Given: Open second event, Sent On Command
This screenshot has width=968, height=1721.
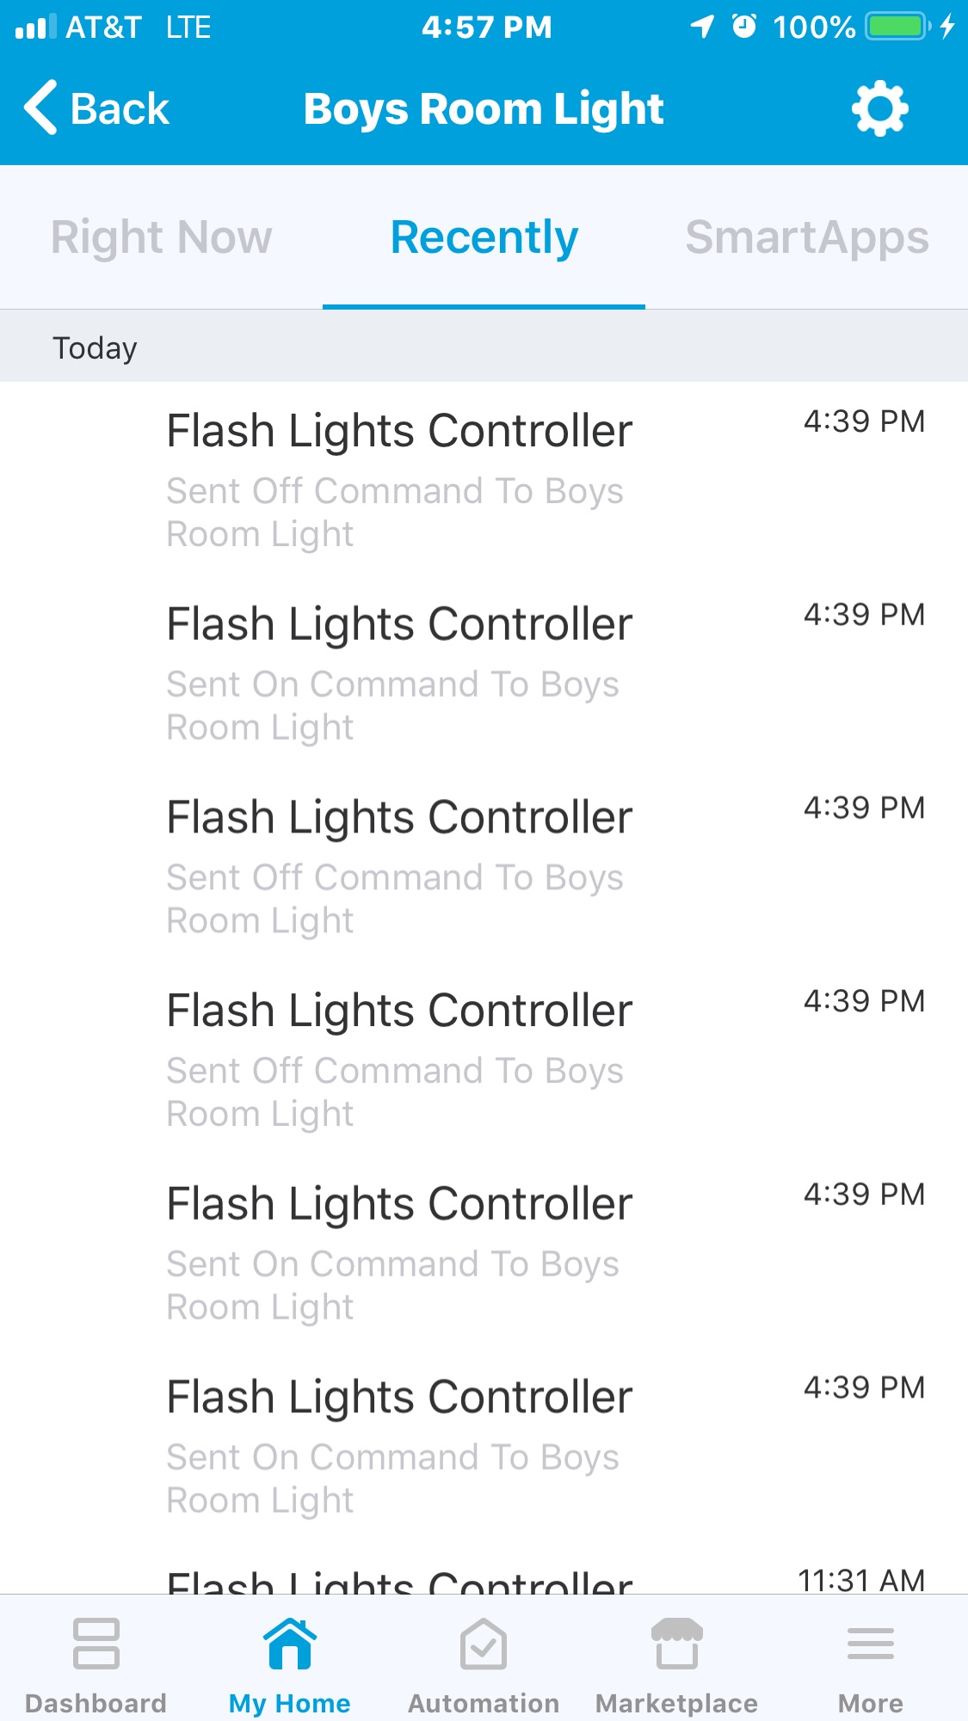Looking at the screenshot, I should (484, 672).
